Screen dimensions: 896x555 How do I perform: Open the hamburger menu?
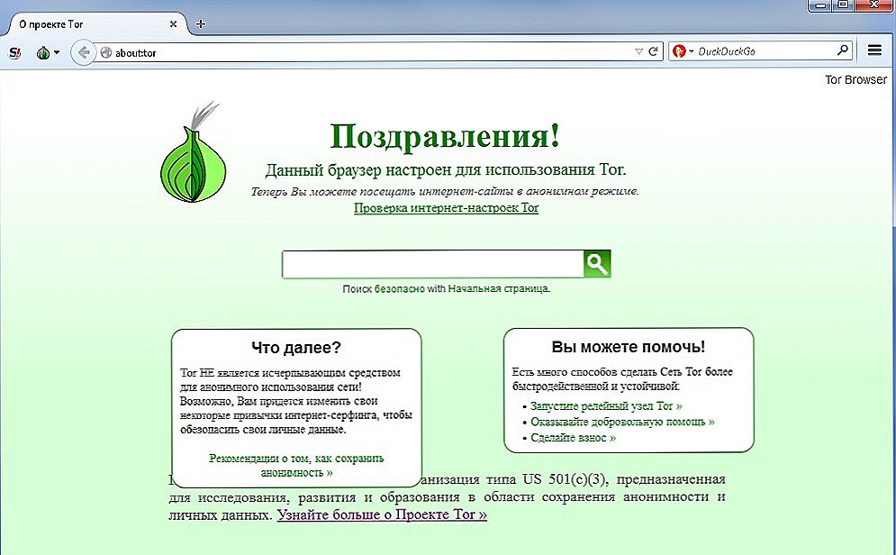874,50
